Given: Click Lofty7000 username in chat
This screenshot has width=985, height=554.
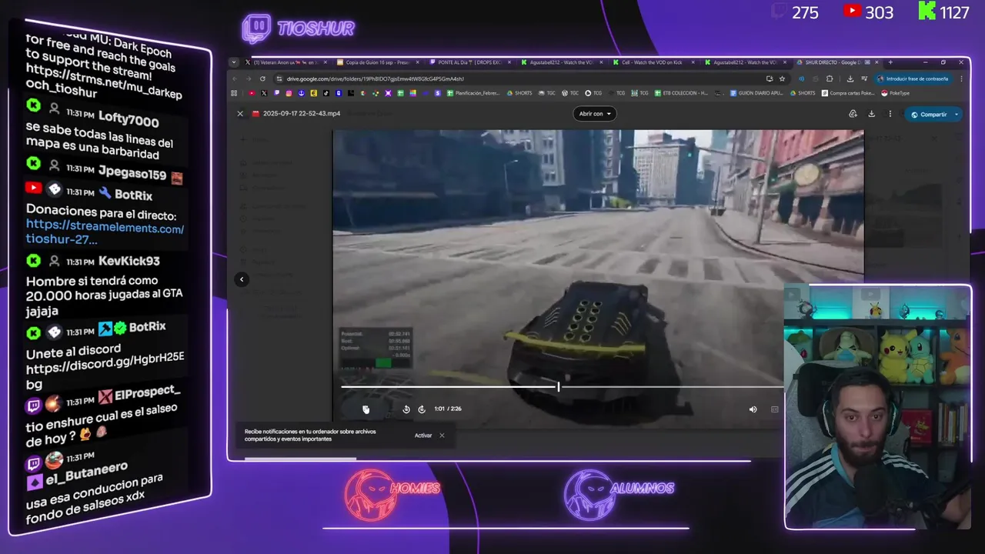Looking at the screenshot, I should click(129, 119).
